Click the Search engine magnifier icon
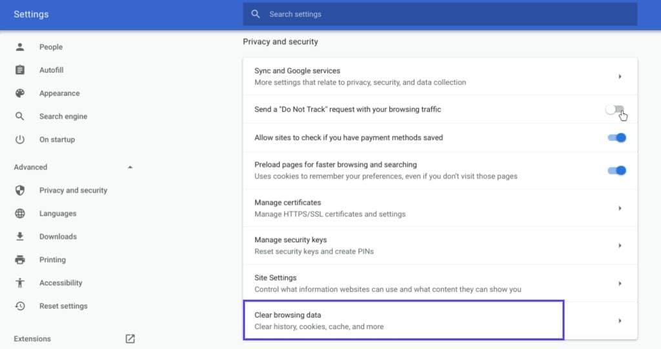 tap(20, 117)
